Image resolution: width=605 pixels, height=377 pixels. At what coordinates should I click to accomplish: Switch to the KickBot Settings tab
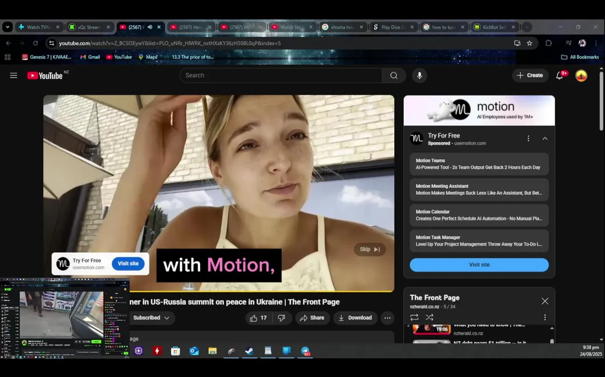click(494, 27)
